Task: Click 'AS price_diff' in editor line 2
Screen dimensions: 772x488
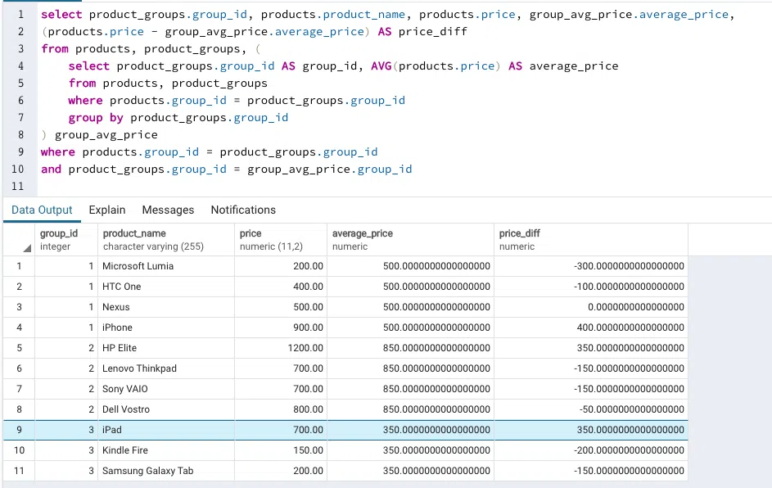Action: point(422,32)
